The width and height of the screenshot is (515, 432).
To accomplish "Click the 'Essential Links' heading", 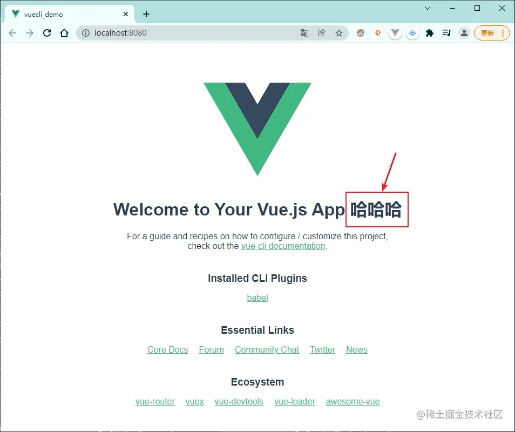I will tap(257, 330).
